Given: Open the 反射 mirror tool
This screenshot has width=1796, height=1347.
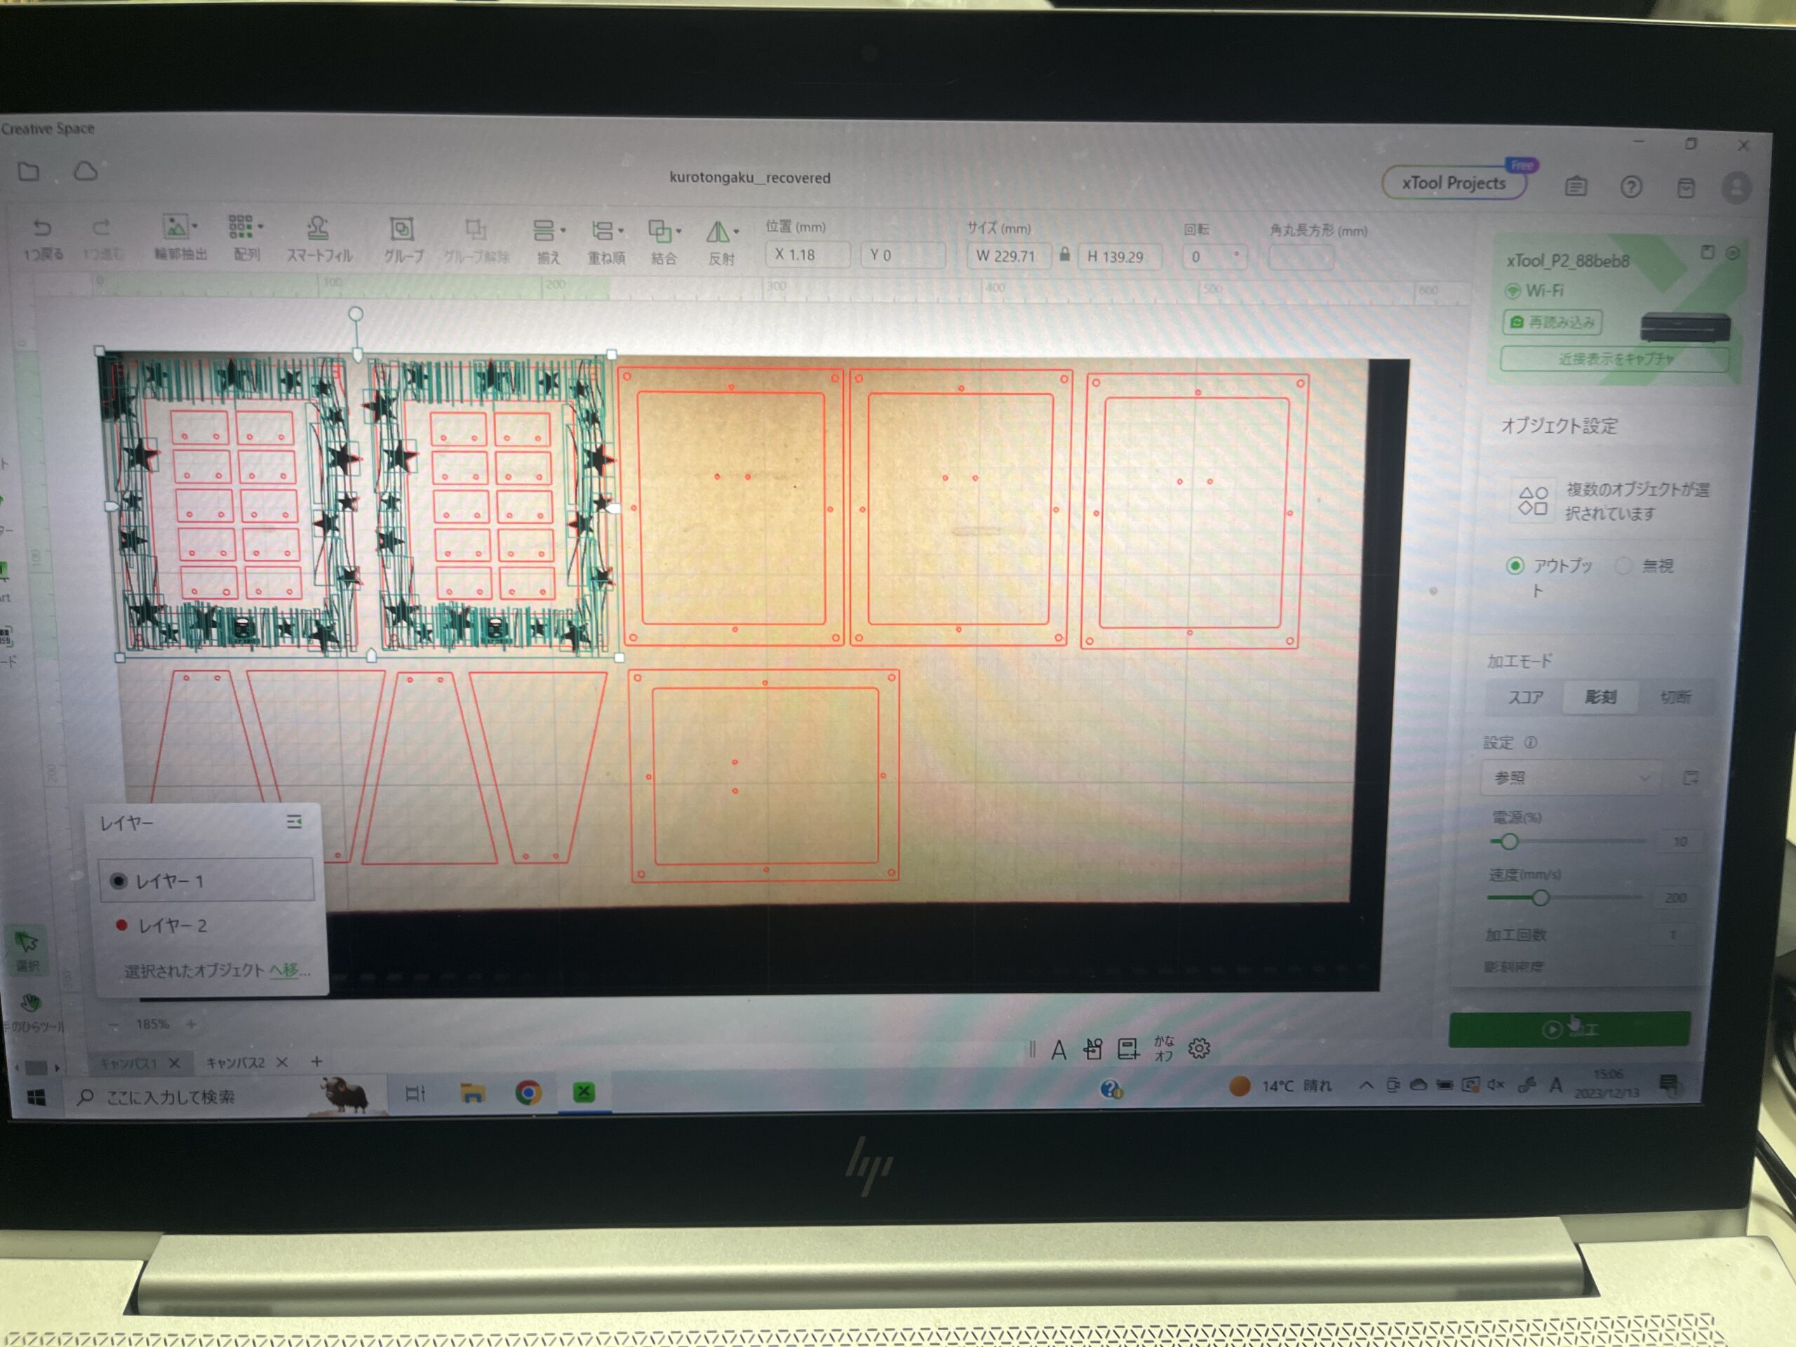Looking at the screenshot, I should [x=721, y=243].
